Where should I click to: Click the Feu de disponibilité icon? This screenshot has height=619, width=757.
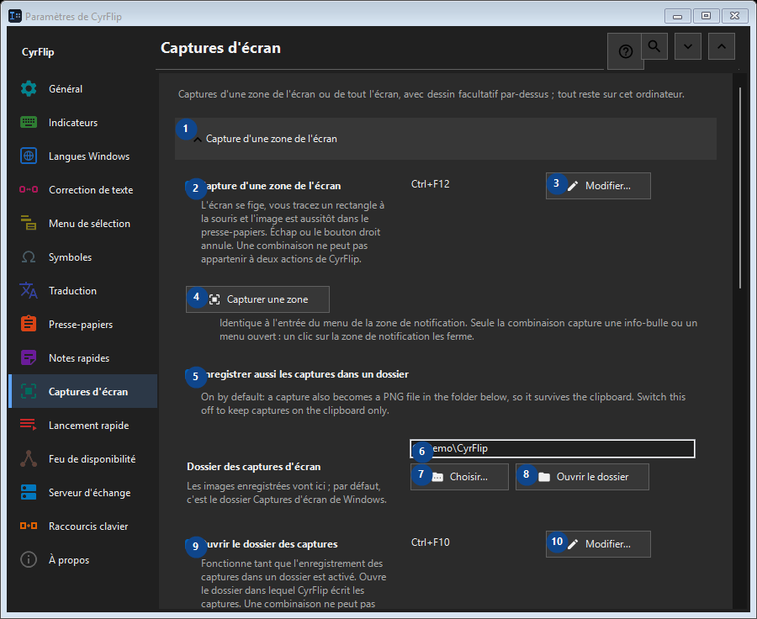tap(29, 458)
